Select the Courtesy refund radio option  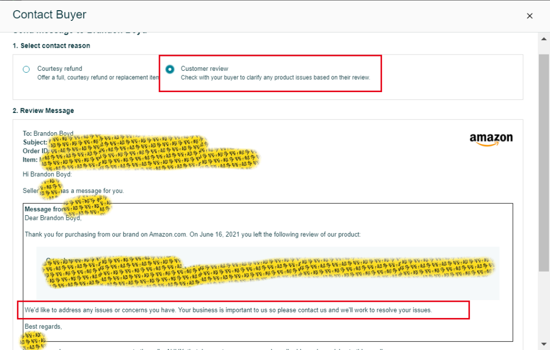click(26, 69)
